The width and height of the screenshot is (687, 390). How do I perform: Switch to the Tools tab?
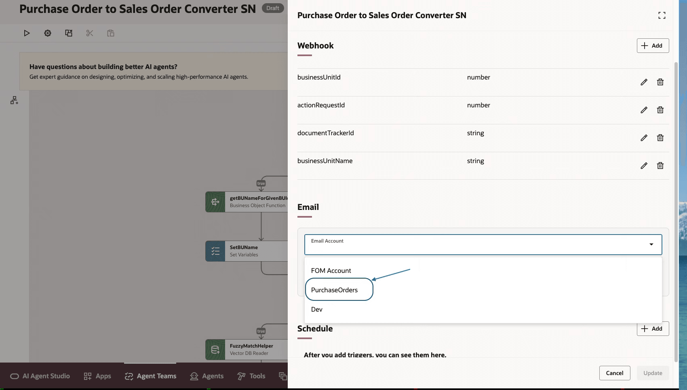click(251, 376)
